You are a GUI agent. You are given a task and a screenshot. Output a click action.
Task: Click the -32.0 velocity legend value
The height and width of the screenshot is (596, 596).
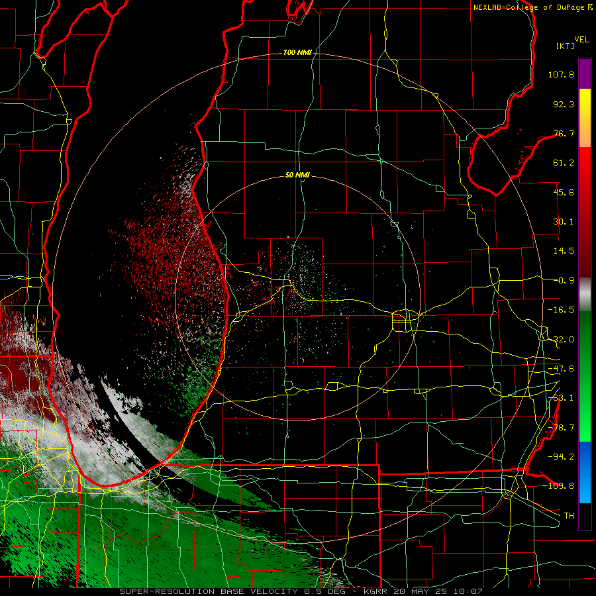(561, 340)
